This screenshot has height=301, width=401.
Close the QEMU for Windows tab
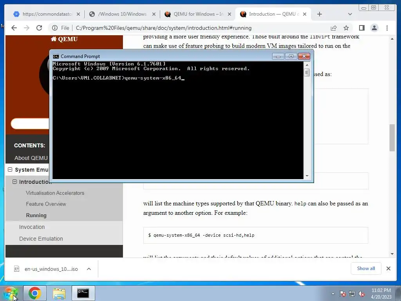click(229, 14)
